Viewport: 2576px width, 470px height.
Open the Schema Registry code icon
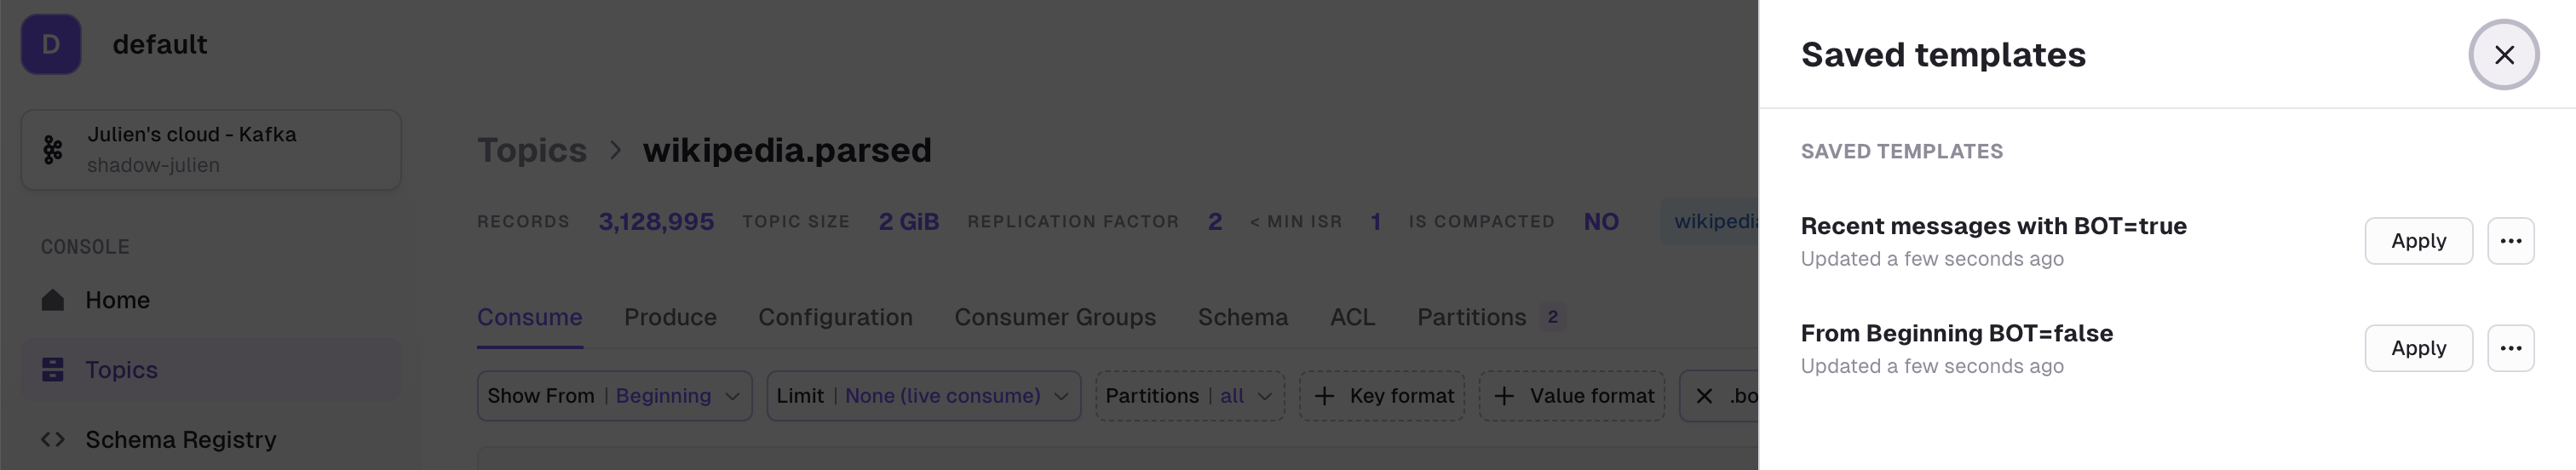pyautogui.click(x=53, y=439)
